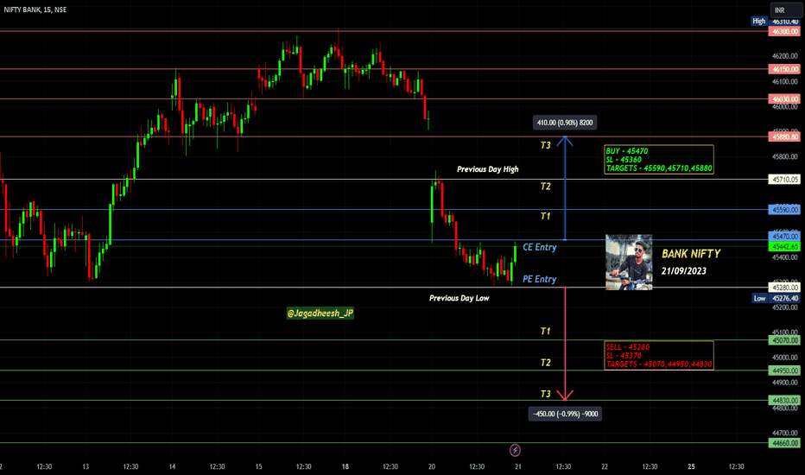Image resolution: width=805 pixels, height=475 pixels.
Task: Select the 21/09/2023 date text
Action: [683, 270]
